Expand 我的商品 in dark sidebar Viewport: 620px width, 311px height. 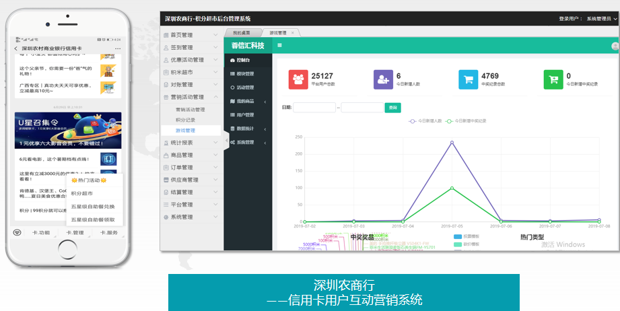tap(248, 101)
